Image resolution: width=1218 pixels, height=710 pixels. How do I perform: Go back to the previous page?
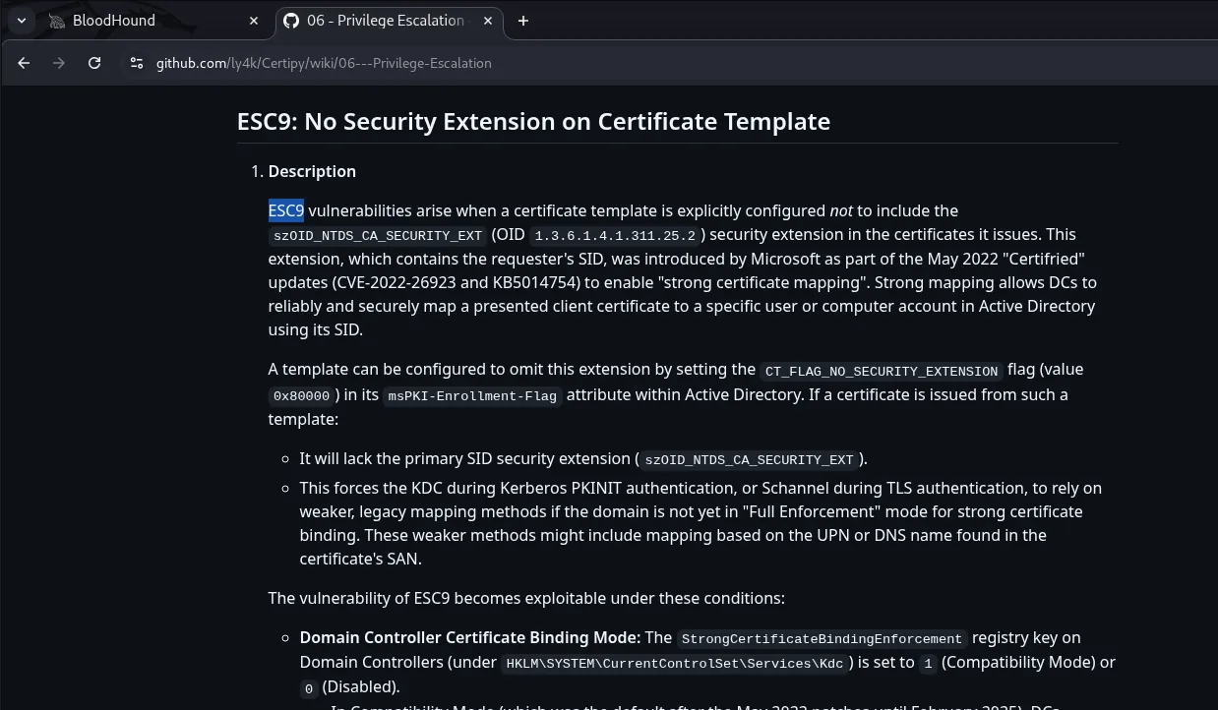[25, 63]
